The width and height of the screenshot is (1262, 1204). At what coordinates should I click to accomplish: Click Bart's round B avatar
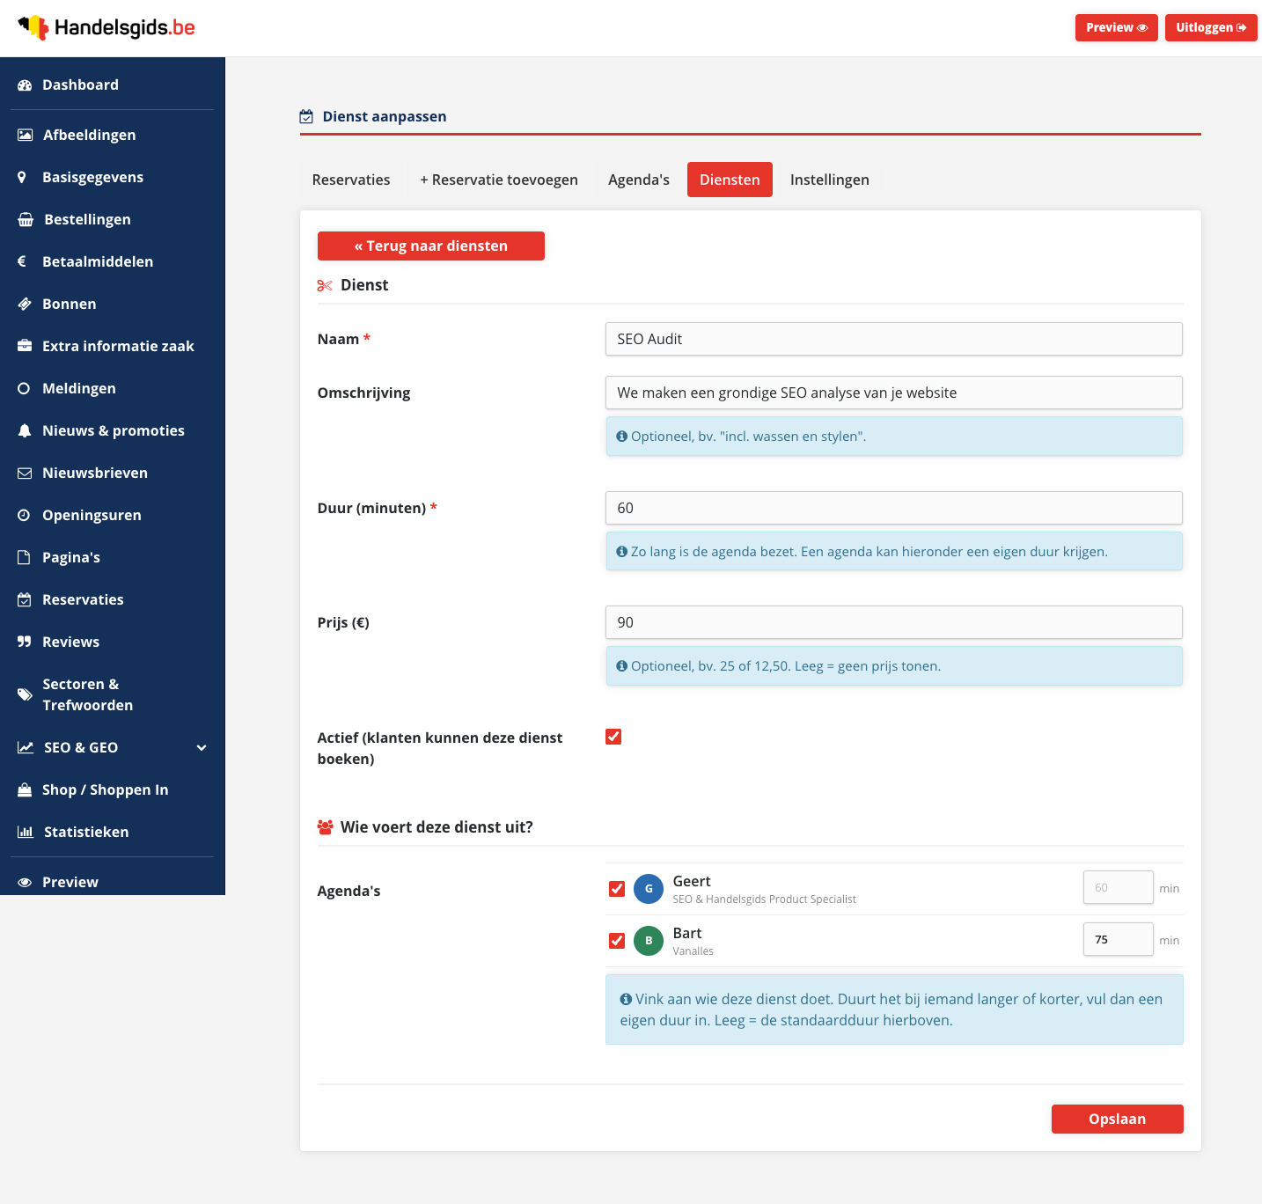649,941
